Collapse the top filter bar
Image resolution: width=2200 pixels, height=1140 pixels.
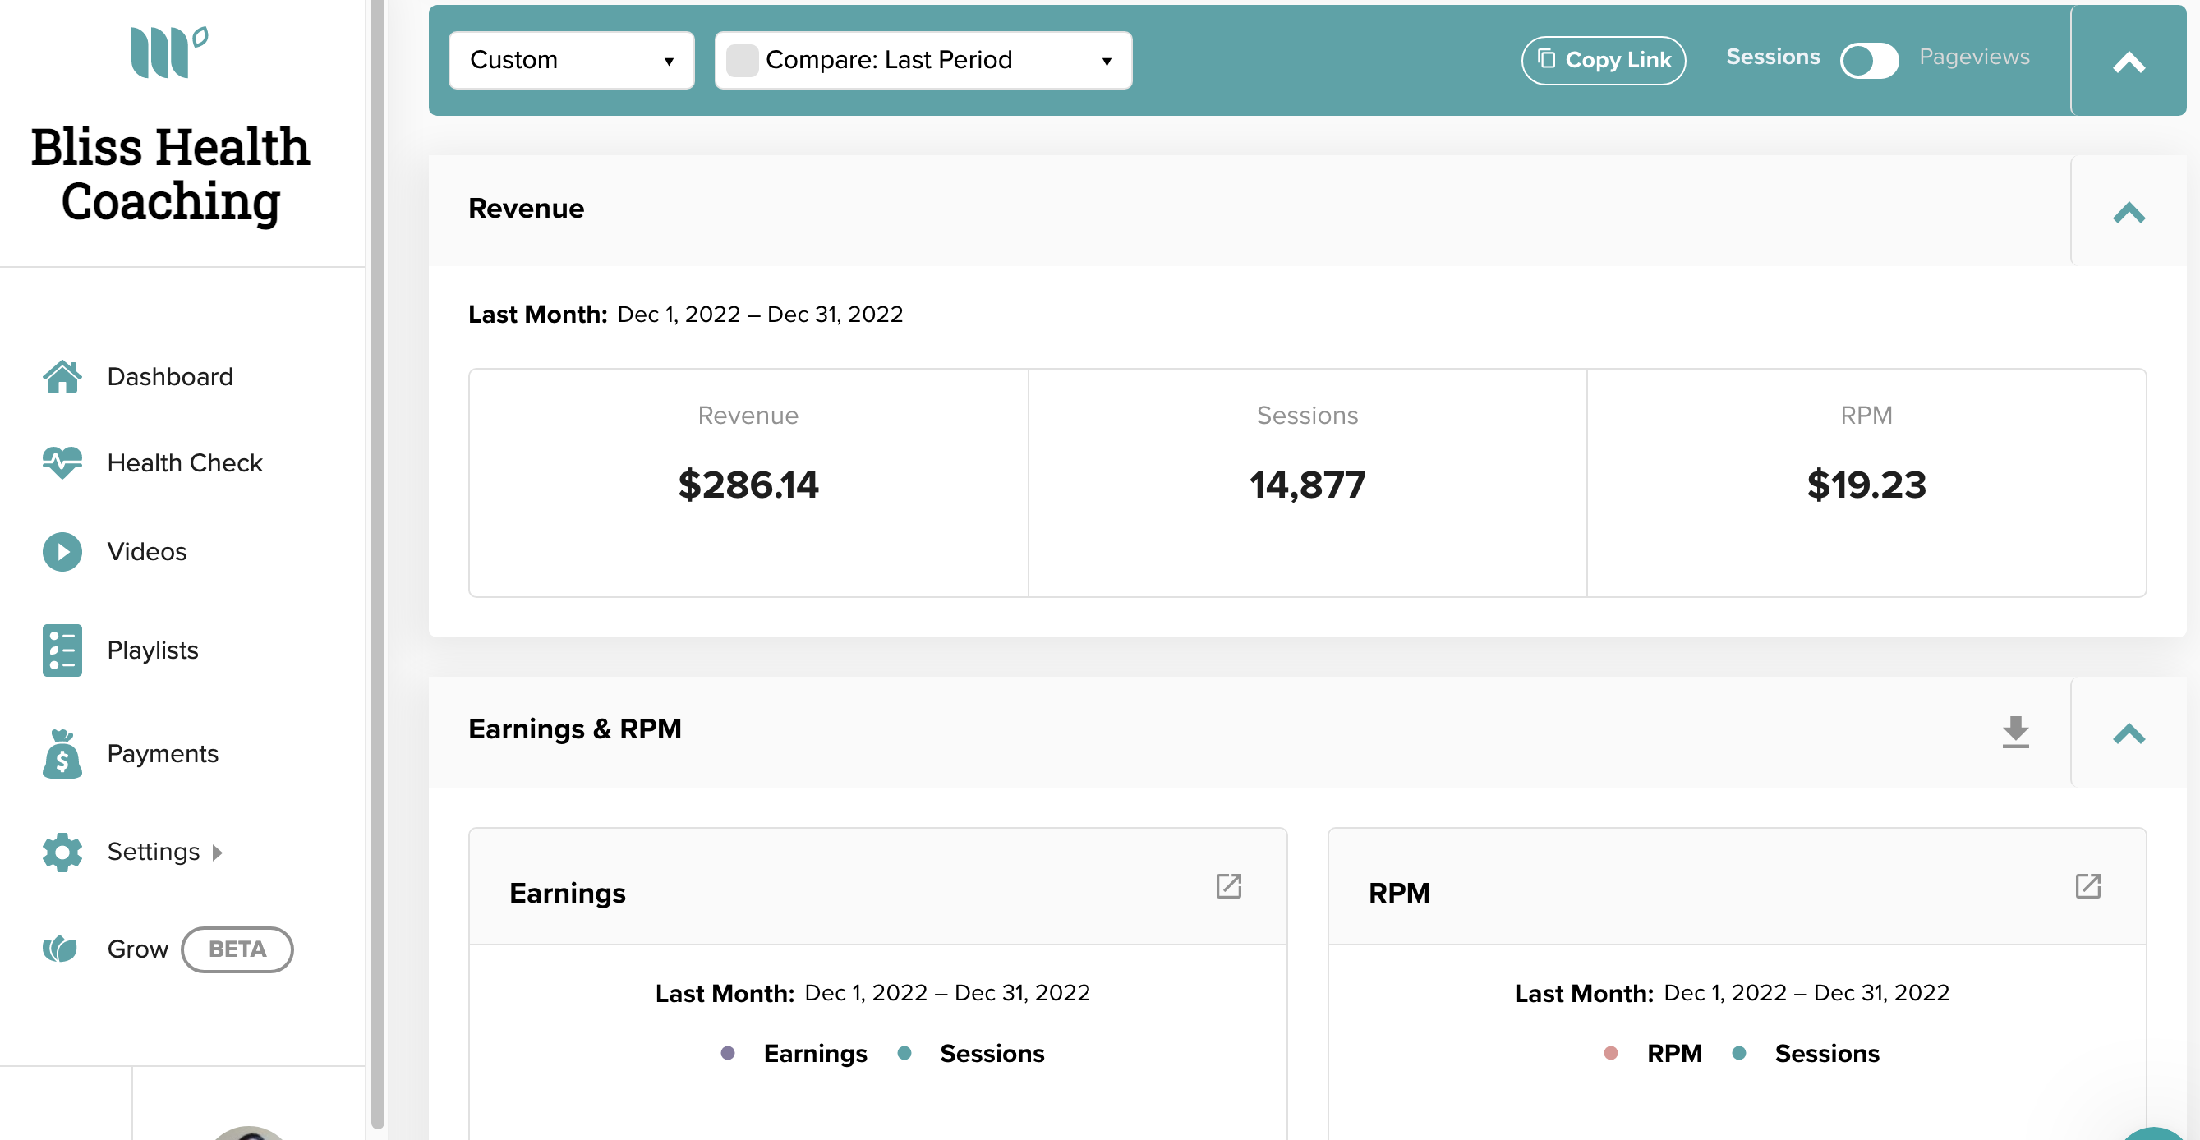[2129, 61]
